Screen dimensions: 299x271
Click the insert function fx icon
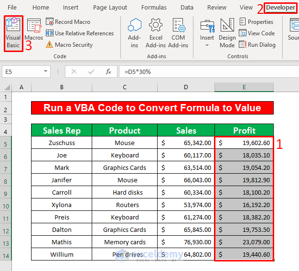pos(108,72)
